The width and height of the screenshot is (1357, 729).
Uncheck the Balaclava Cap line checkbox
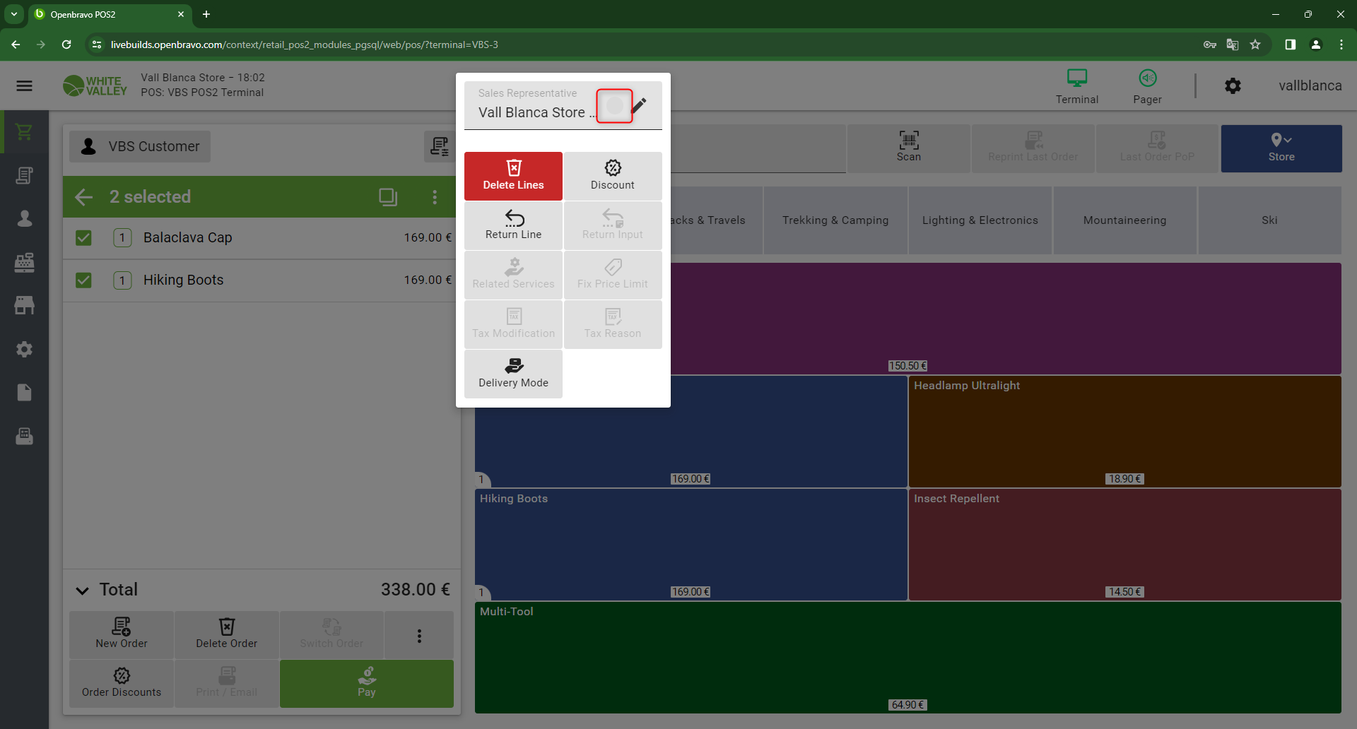point(83,238)
